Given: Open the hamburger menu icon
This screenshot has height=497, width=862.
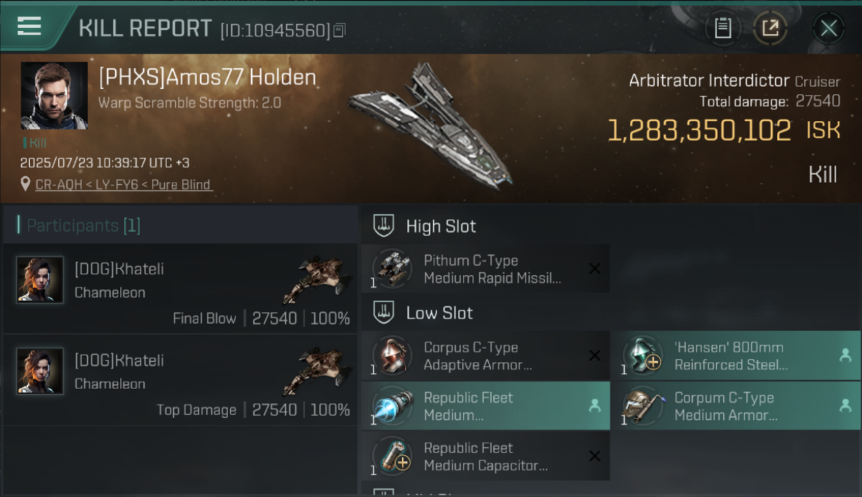Looking at the screenshot, I should [x=29, y=26].
